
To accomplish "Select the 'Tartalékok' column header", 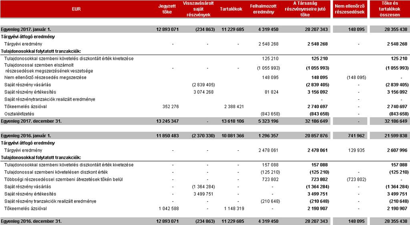I will (x=231, y=9).
